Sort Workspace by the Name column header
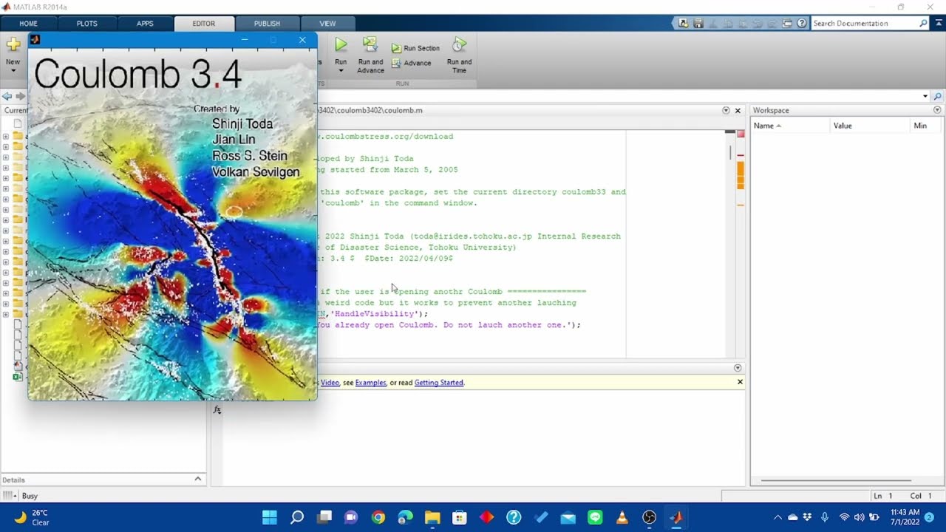The height and width of the screenshot is (532, 946). pos(790,126)
